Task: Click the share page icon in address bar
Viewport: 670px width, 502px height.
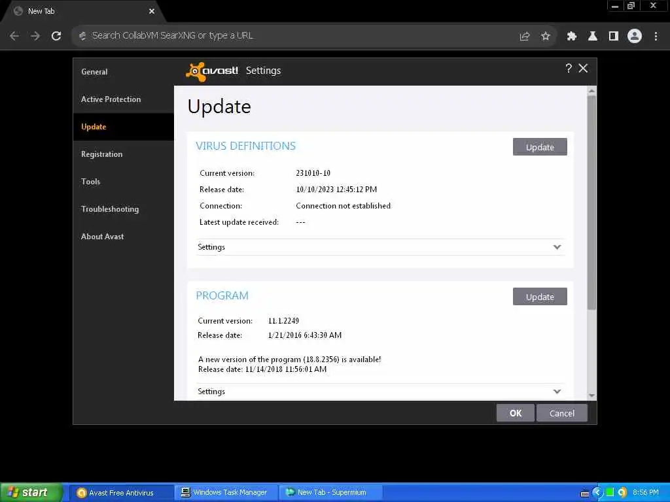Action: [x=525, y=37]
